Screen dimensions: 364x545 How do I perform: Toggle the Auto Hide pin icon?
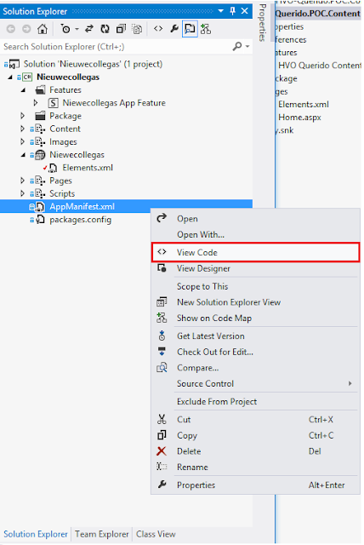[x=232, y=11]
